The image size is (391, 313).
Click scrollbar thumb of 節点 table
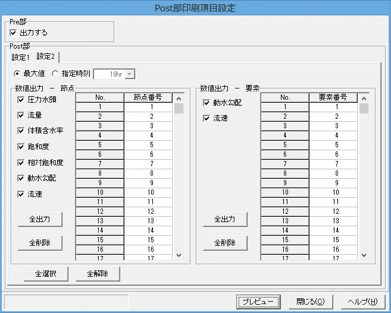coord(179,109)
